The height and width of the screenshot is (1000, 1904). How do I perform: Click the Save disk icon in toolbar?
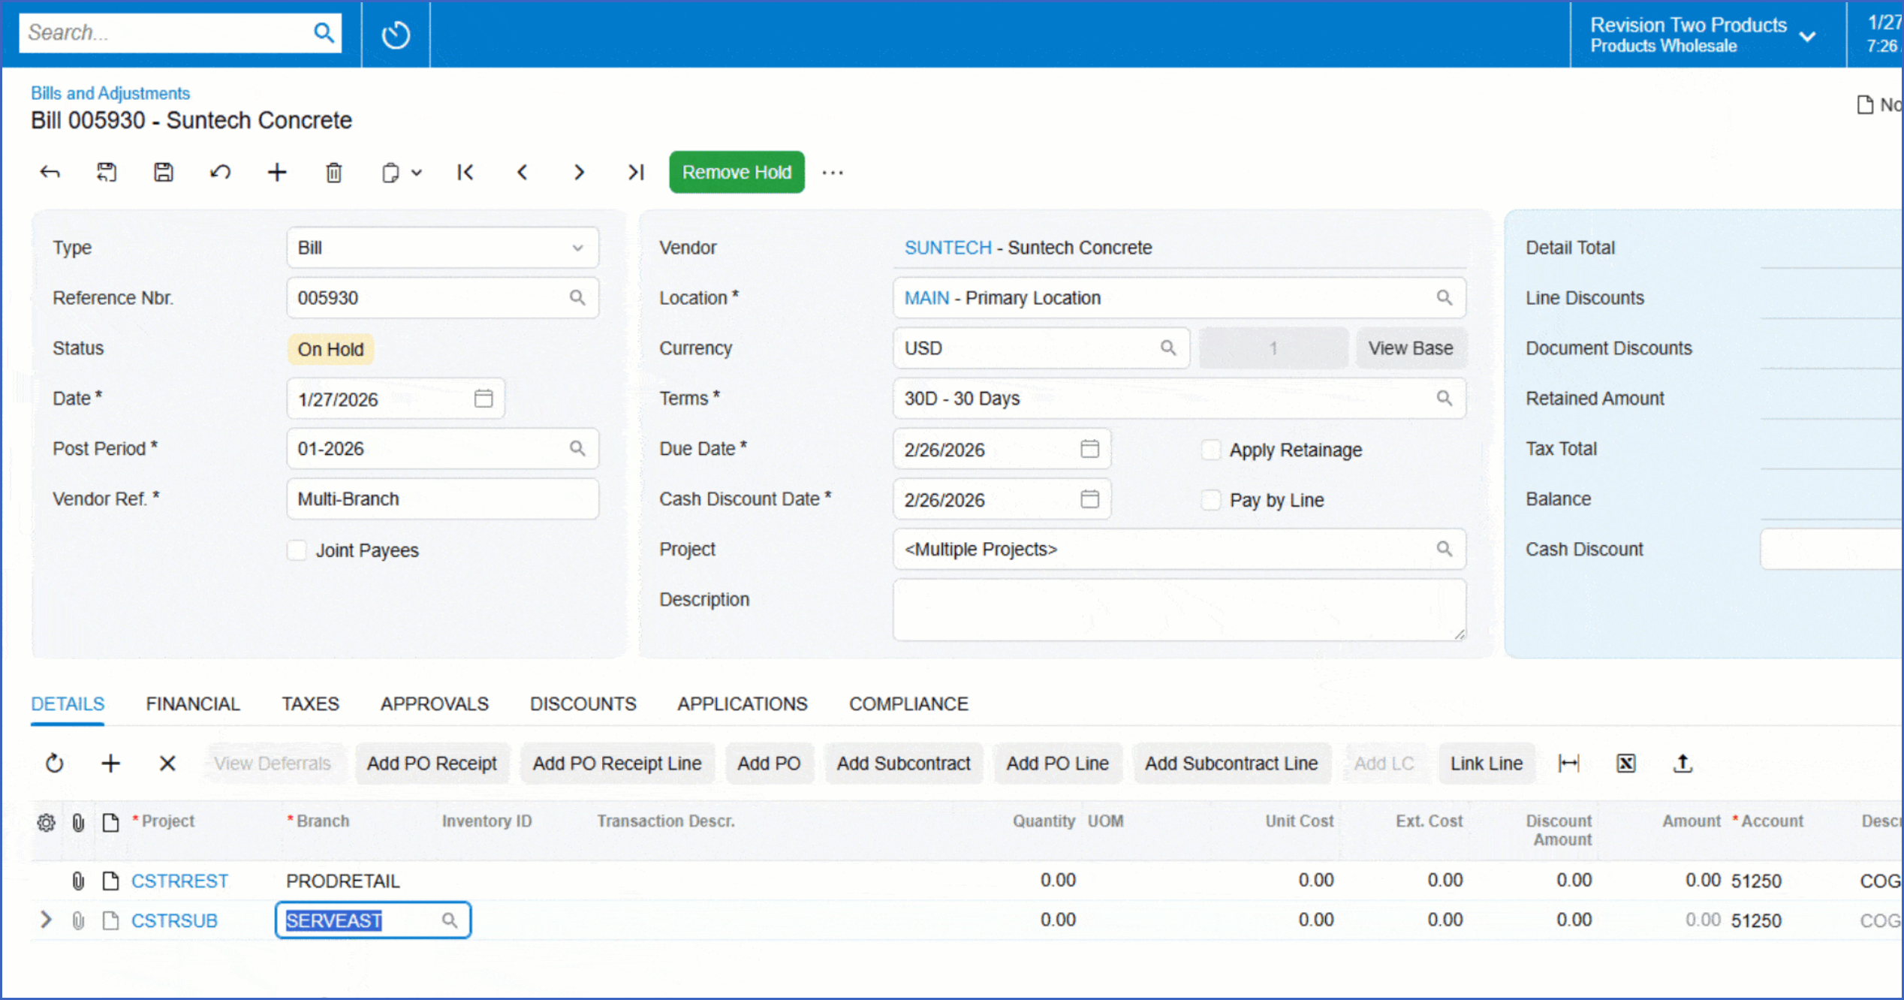(x=163, y=173)
